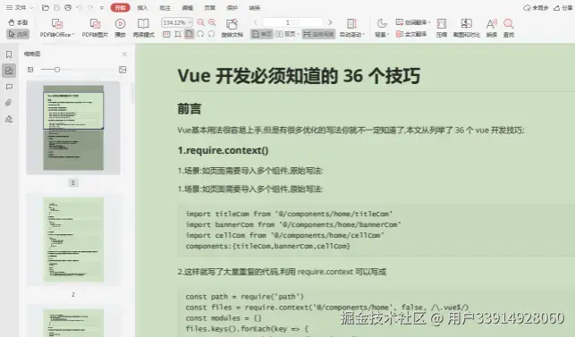575x337 pixels.
Task: Switch to the 页面 tab
Action: 209,8
